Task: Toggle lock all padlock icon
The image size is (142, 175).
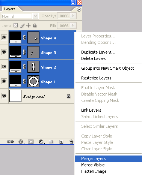Action: click(35, 25)
